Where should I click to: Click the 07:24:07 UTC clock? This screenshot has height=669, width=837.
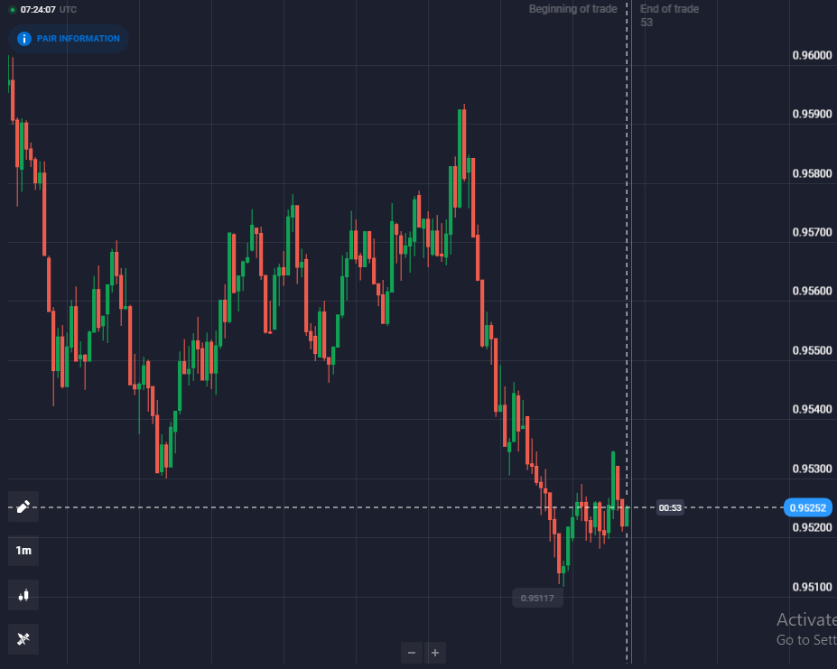coord(48,10)
